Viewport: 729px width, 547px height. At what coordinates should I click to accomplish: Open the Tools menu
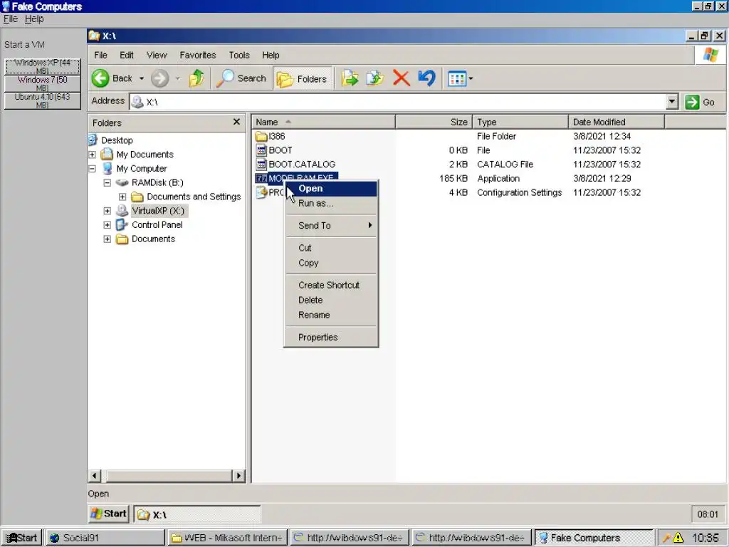click(239, 55)
